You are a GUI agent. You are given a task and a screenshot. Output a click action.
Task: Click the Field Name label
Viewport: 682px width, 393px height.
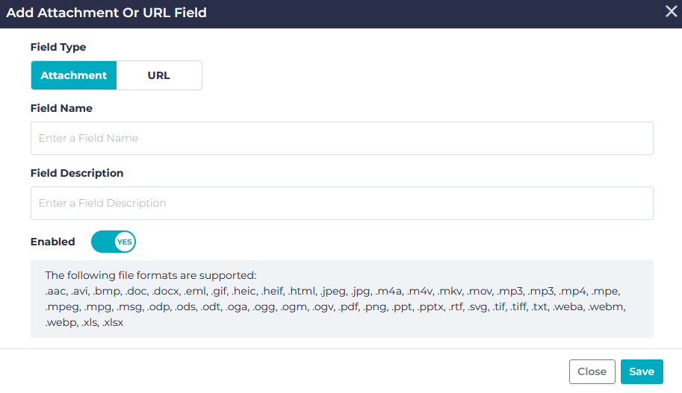click(61, 108)
